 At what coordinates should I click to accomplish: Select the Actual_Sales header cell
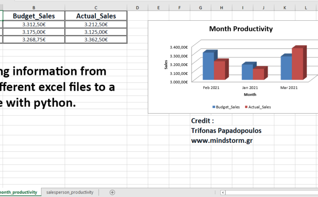96,16
